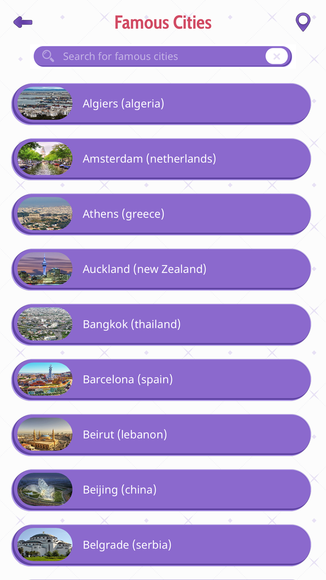Open Auckland (new Zealand) entry
The width and height of the screenshot is (326, 580).
(161, 269)
